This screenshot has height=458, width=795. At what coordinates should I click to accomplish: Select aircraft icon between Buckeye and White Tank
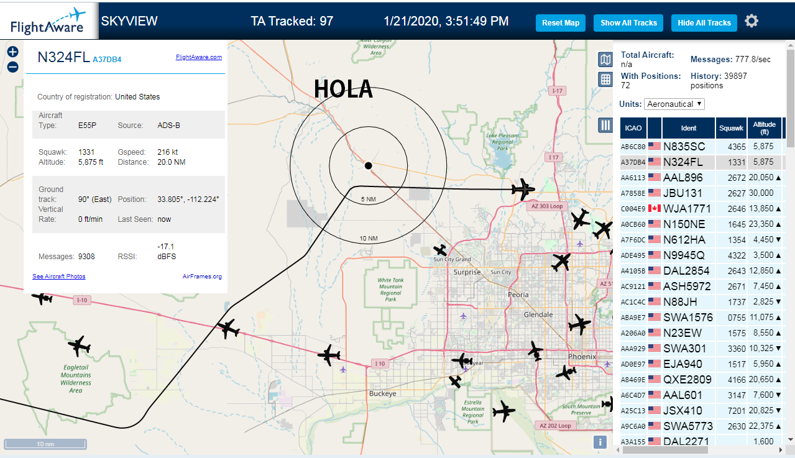click(329, 355)
